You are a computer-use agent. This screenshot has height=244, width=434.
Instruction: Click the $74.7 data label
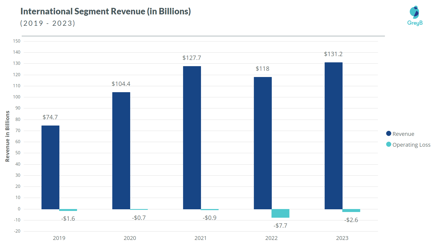tap(50, 117)
